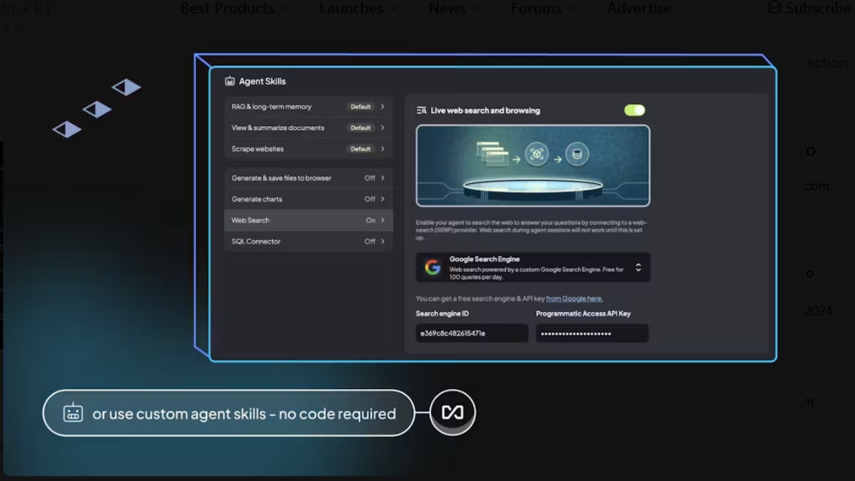Expand the SQL Connector chevron

click(x=383, y=242)
